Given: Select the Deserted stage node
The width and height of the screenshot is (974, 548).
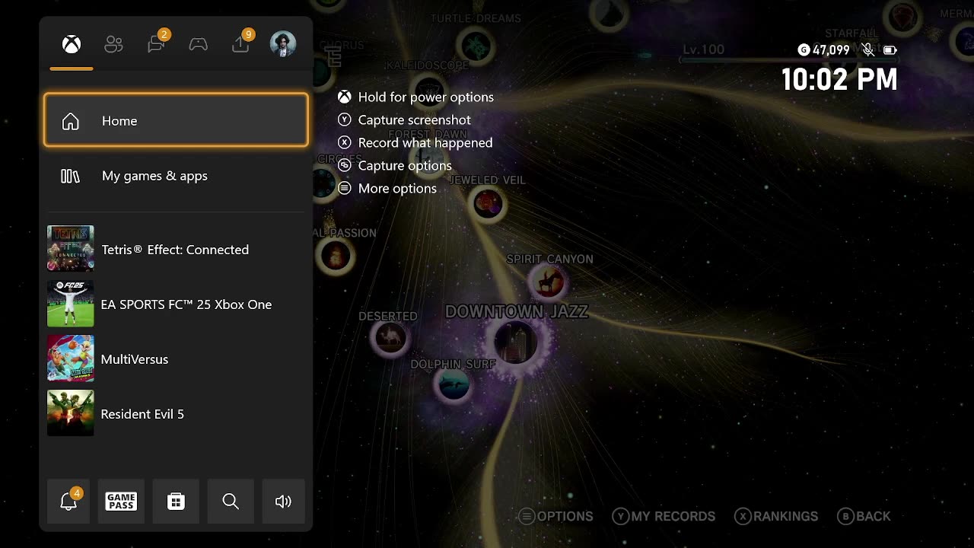Looking at the screenshot, I should tap(390, 337).
